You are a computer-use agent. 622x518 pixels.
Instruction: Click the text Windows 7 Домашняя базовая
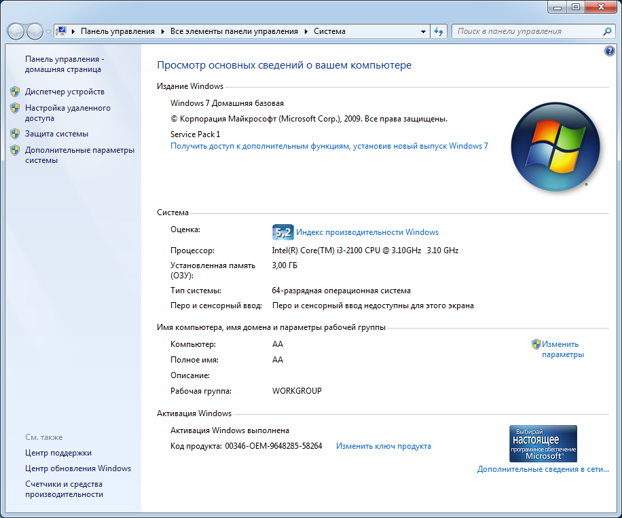click(227, 103)
